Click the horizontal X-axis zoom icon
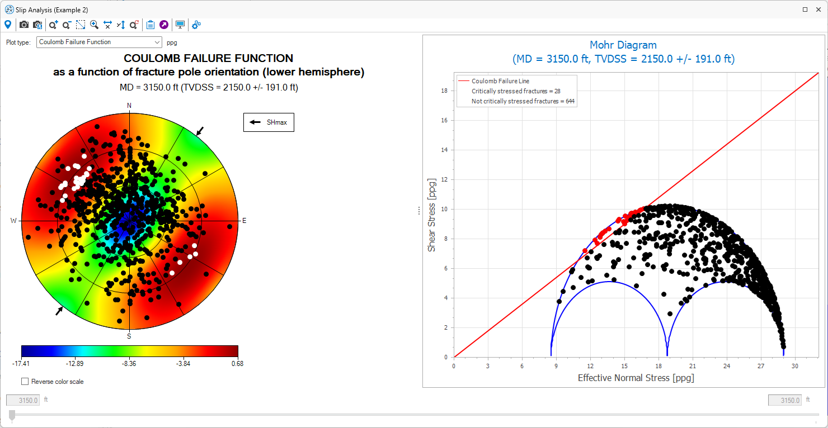828x428 pixels. (x=107, y=25)
